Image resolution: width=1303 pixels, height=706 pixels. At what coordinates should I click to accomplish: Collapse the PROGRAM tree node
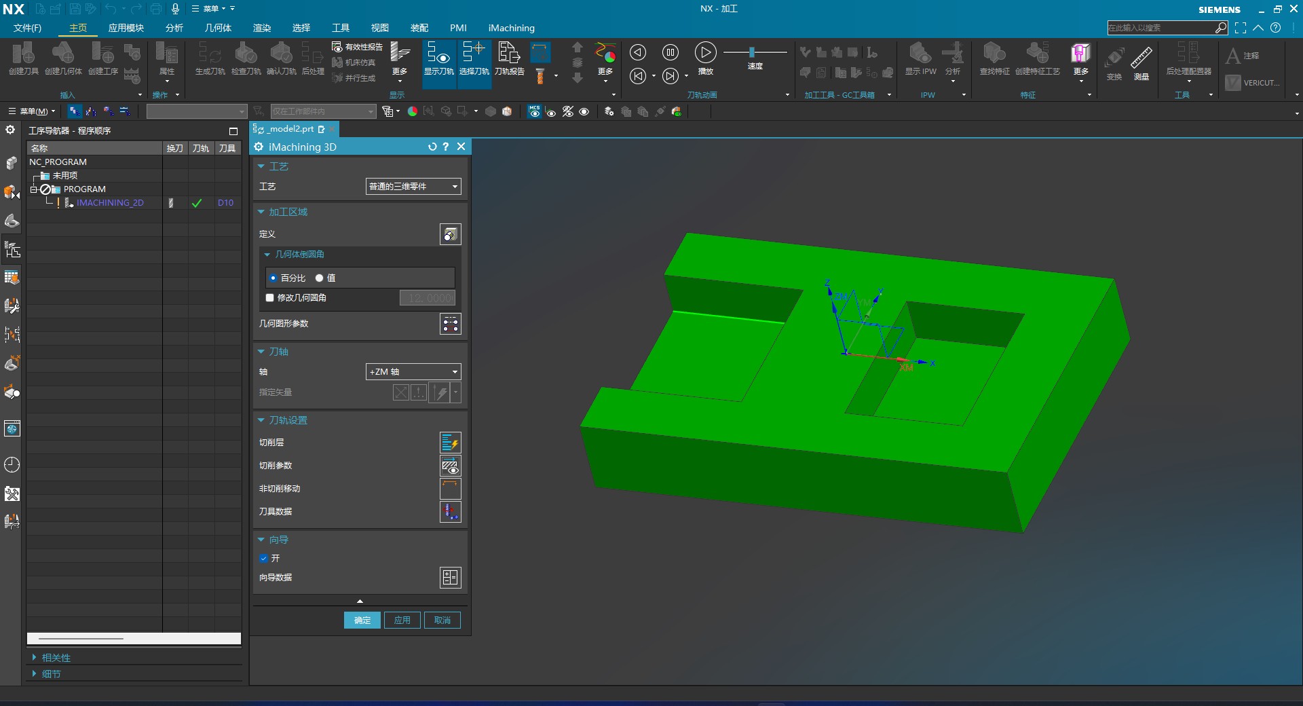33,189
